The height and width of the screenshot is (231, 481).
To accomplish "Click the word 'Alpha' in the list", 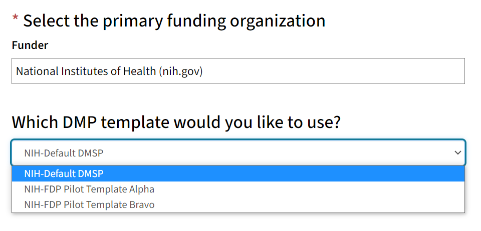I will (142, 189).
